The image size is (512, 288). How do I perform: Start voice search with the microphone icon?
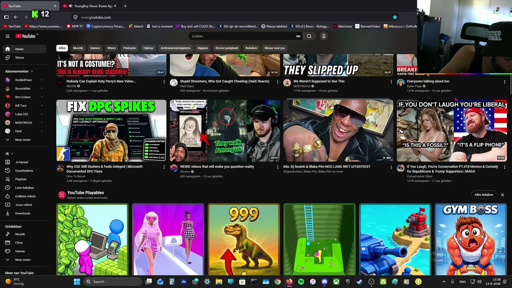[324, 36]
